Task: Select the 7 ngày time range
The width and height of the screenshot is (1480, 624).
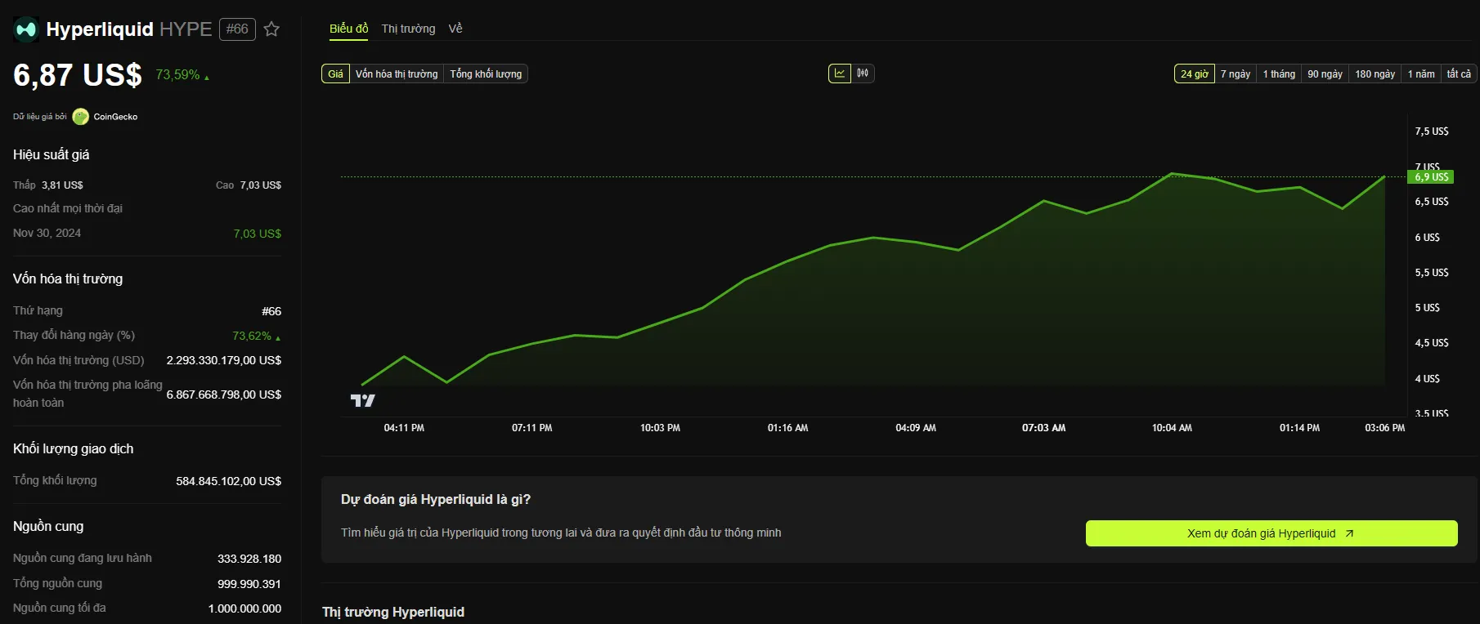Action: click(x=1236, y=74)
